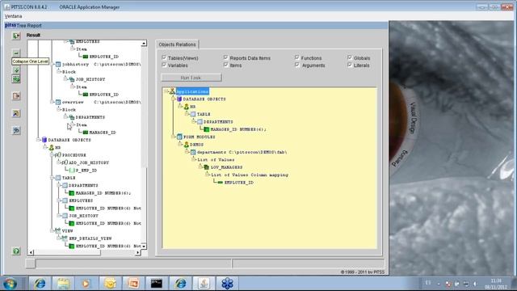Click FORM MODULES icon in relations tree
The width and height of the screenshot is (517, 291).
pos(179,137)
